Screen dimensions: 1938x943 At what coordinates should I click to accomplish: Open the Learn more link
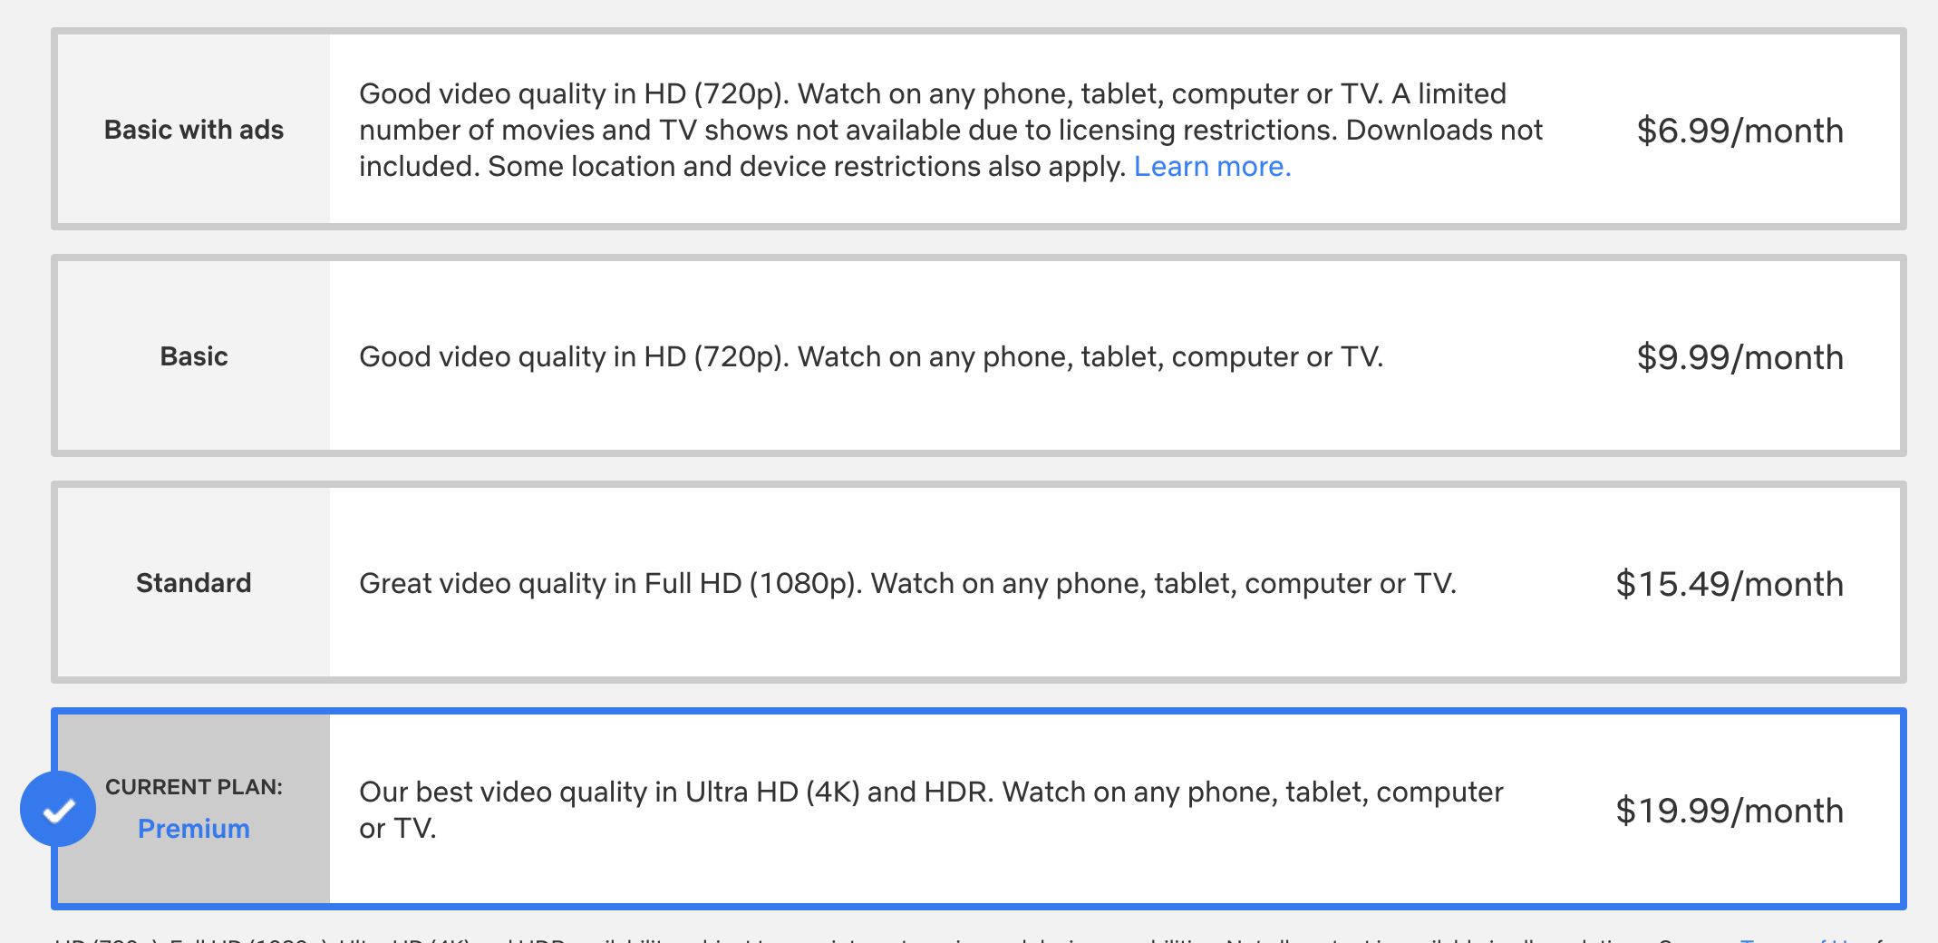(1212, 167)
